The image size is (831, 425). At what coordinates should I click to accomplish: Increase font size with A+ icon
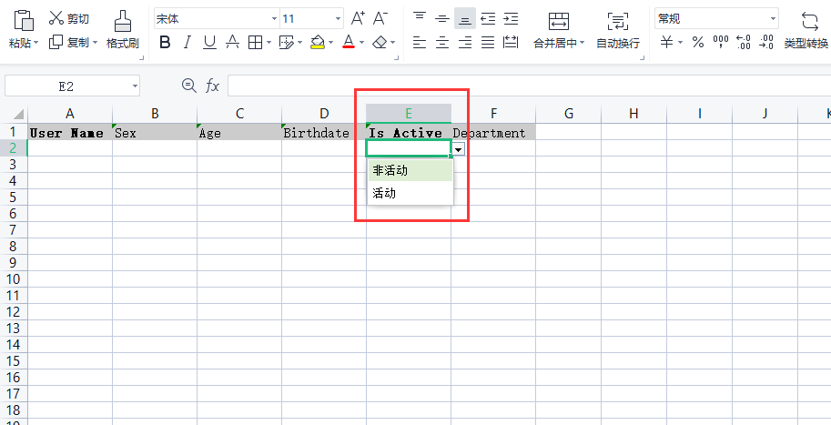pos(359,18)
